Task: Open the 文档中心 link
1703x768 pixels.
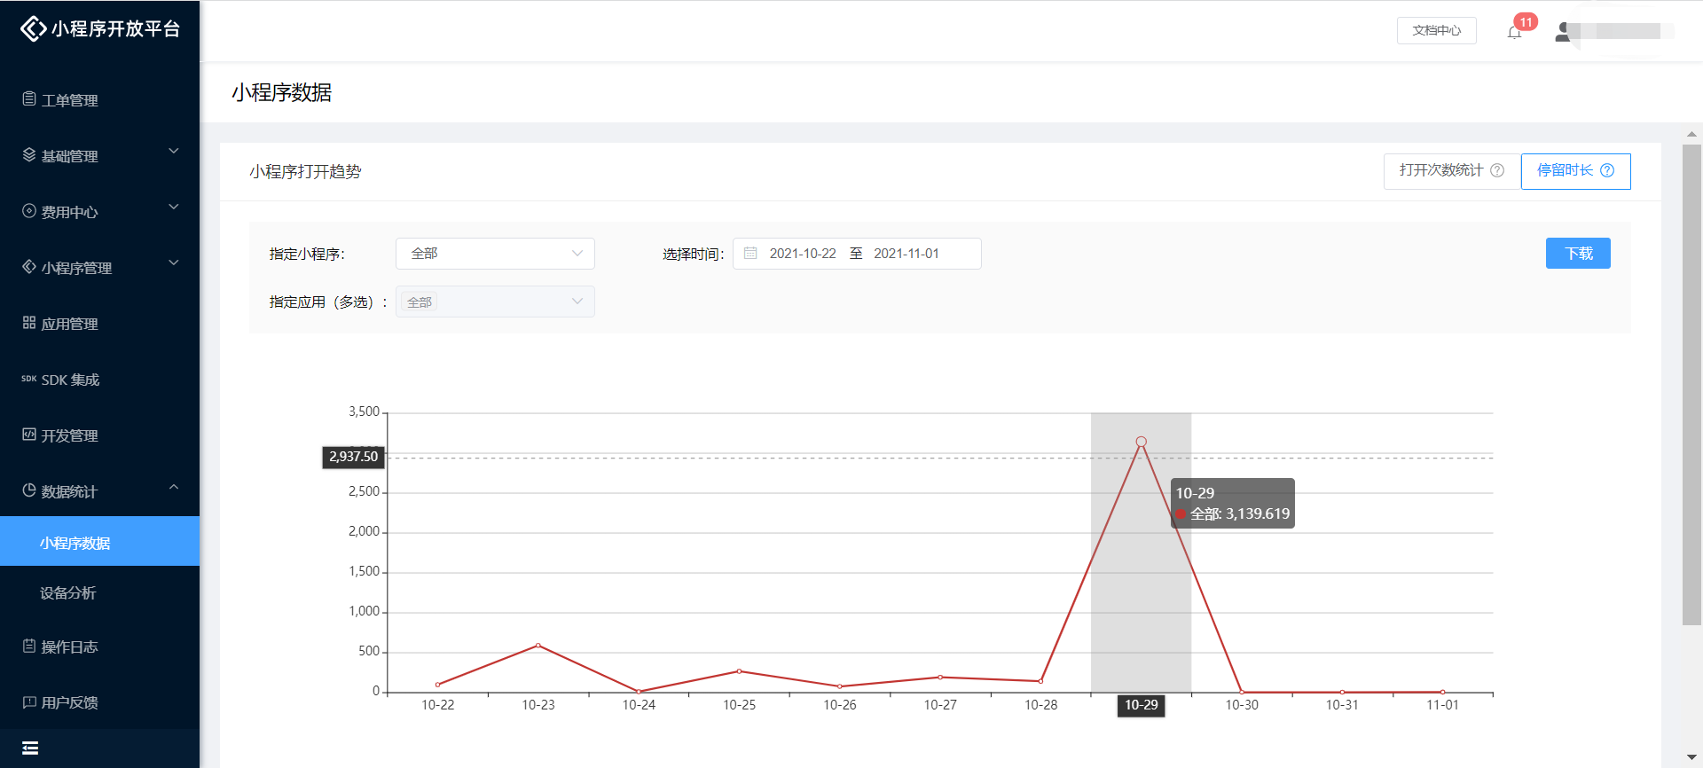Action: (1436, 30)
